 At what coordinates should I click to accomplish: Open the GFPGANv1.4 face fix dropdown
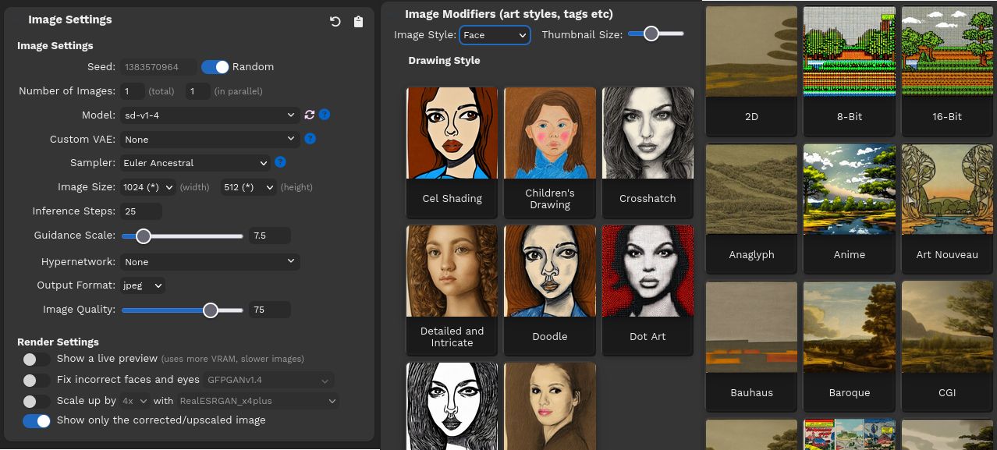268,381
